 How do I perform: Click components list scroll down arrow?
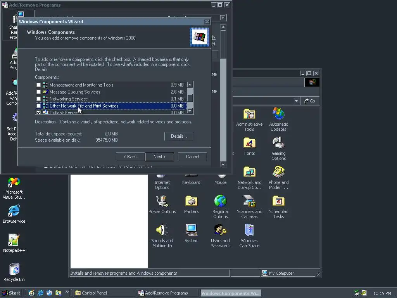pos(190,111)
